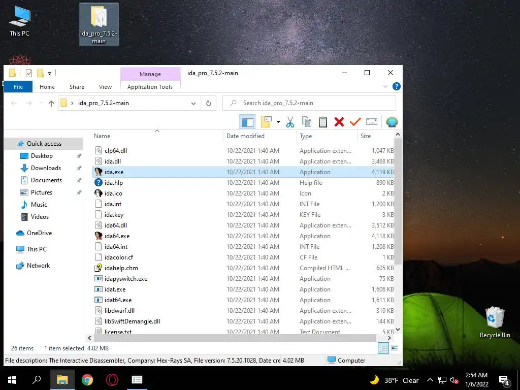Open Pictures in the navigation pane
The height and width of the screenshot is (390, 520).
(42, 192)
